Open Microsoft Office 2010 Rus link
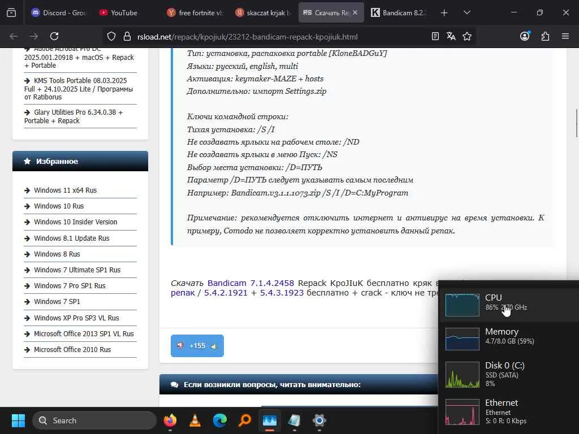The width and height of the screenshot is (579, 434). [x=72, y=349]
